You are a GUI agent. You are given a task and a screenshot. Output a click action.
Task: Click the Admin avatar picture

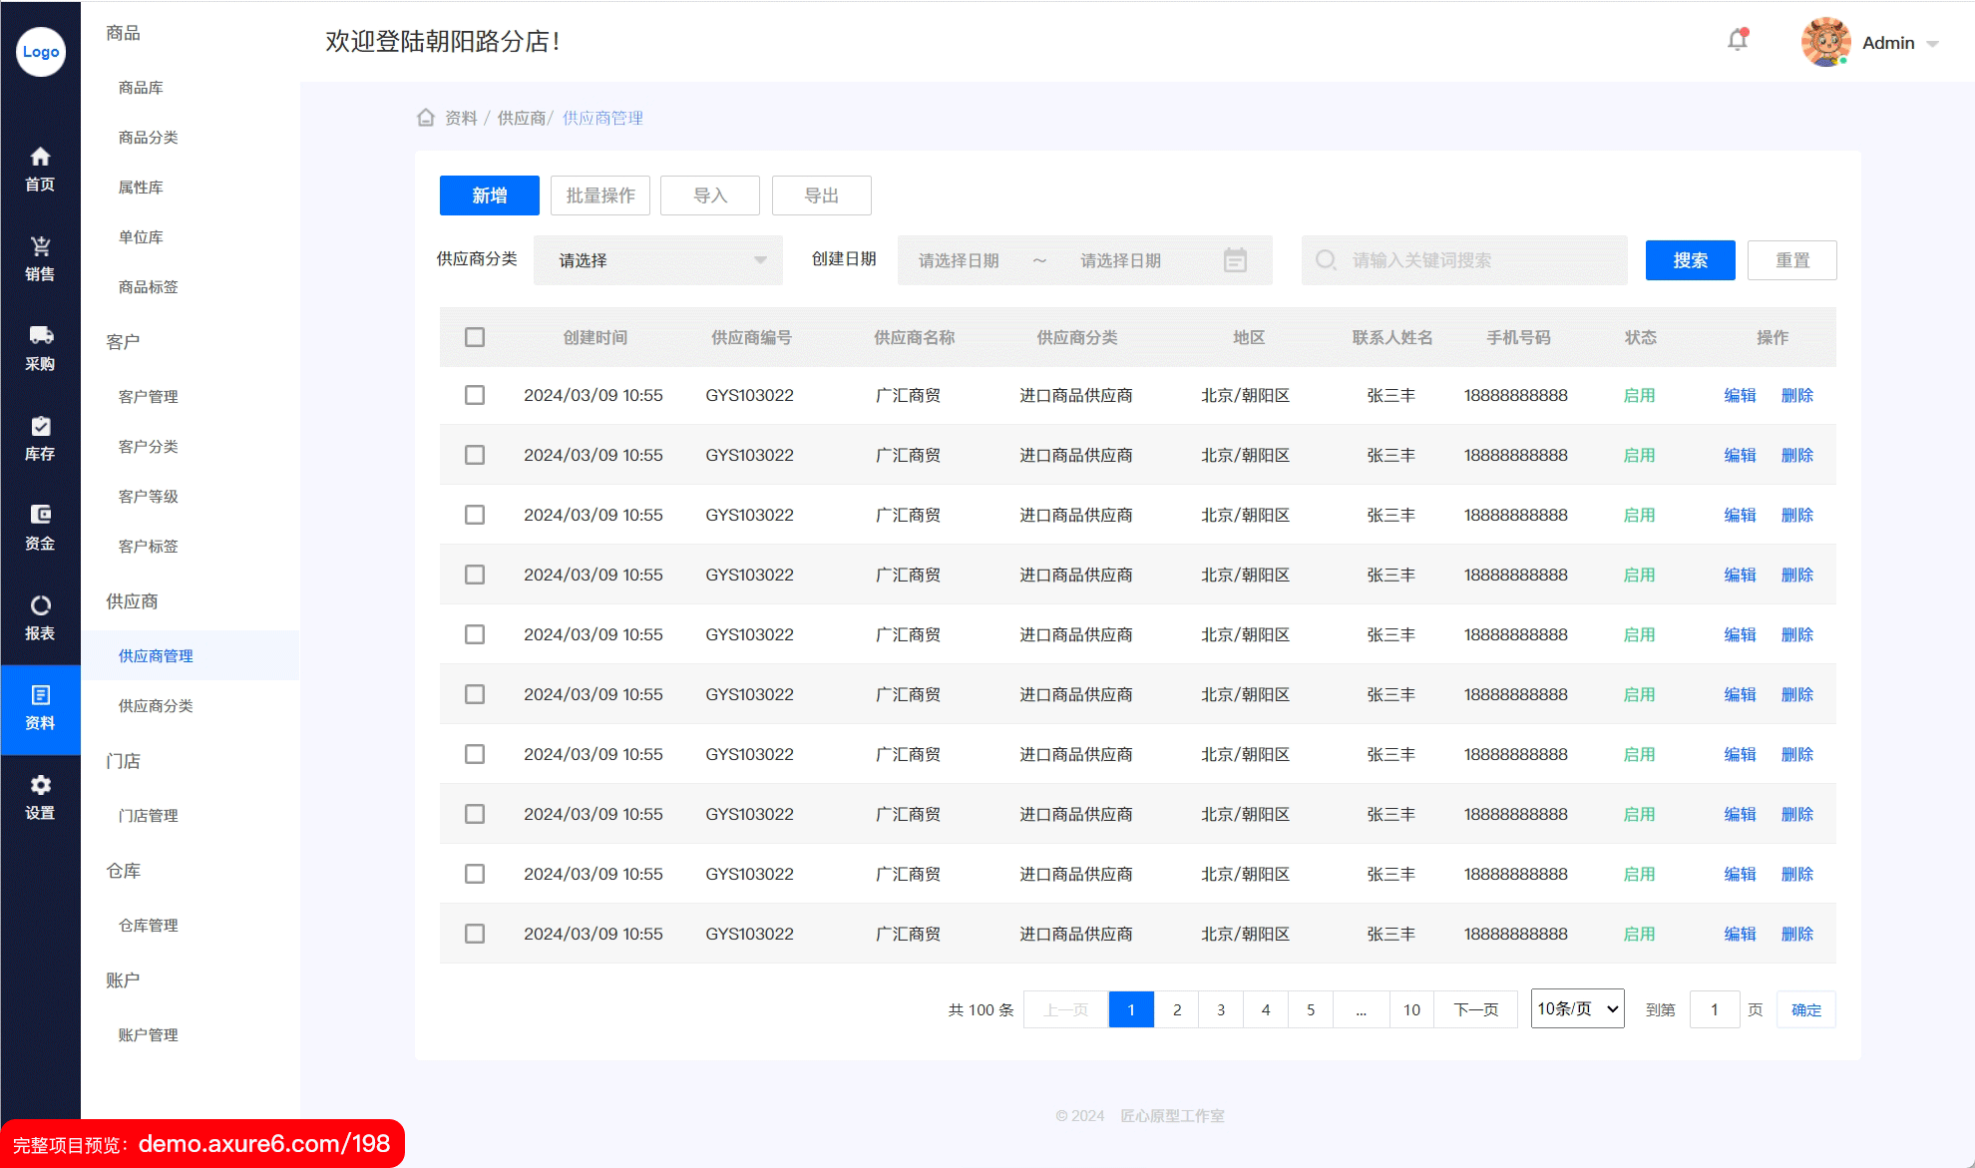[x=1826, y=43]
